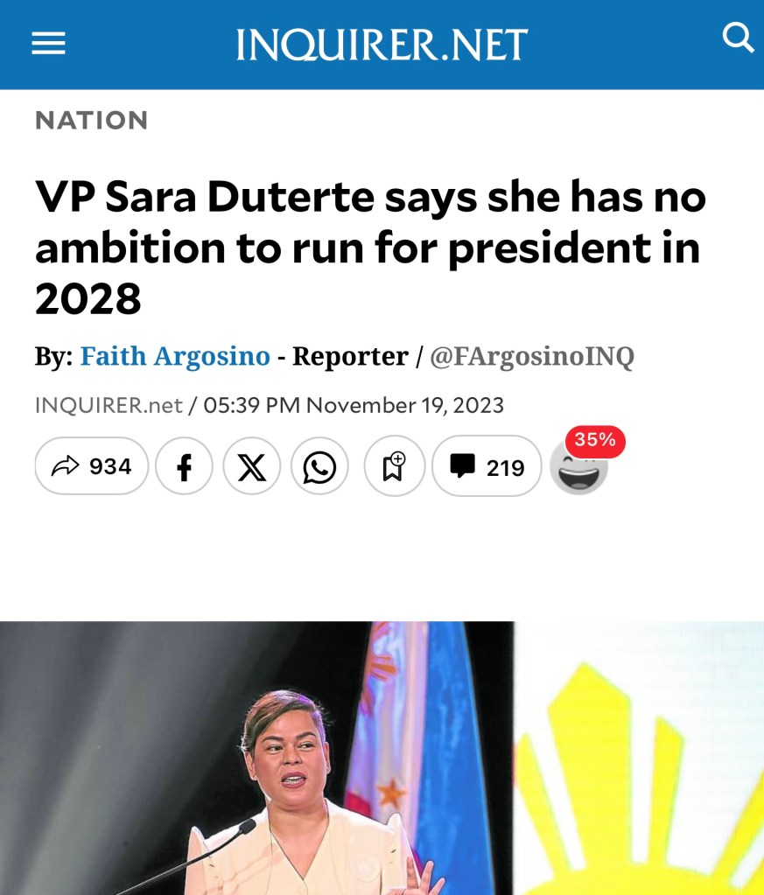Click the article headline
This screenshot has height=895, width=764.
371,247
